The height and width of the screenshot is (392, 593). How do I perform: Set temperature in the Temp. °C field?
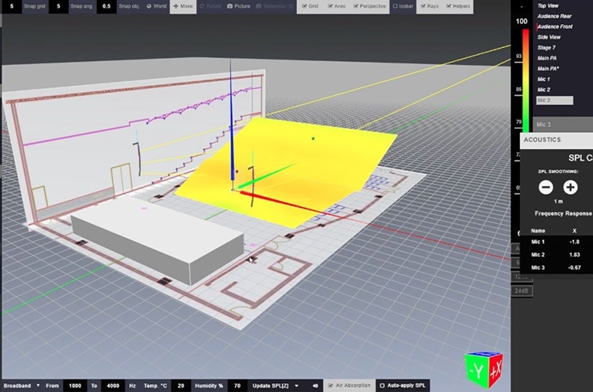180,385
